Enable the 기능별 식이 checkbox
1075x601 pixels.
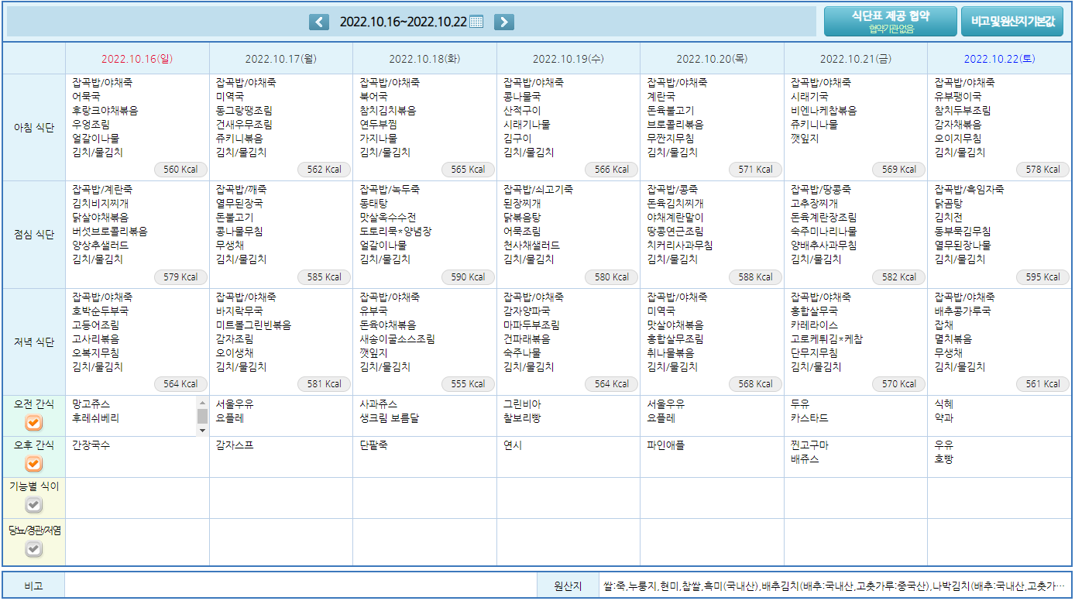[x=33, y=505]
